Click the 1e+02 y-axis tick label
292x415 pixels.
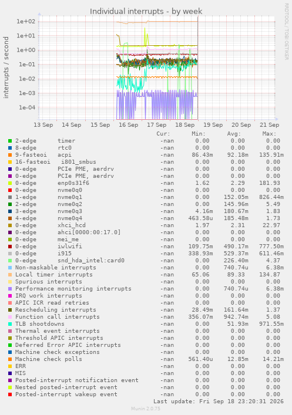pos(26,22)
